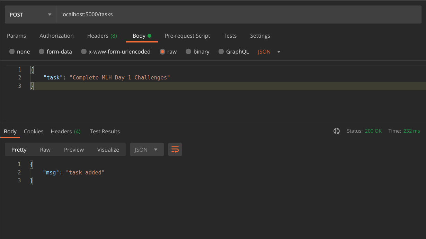
Task: Open the network/globe icon in response bar
Action: click(x=336, y=131)
